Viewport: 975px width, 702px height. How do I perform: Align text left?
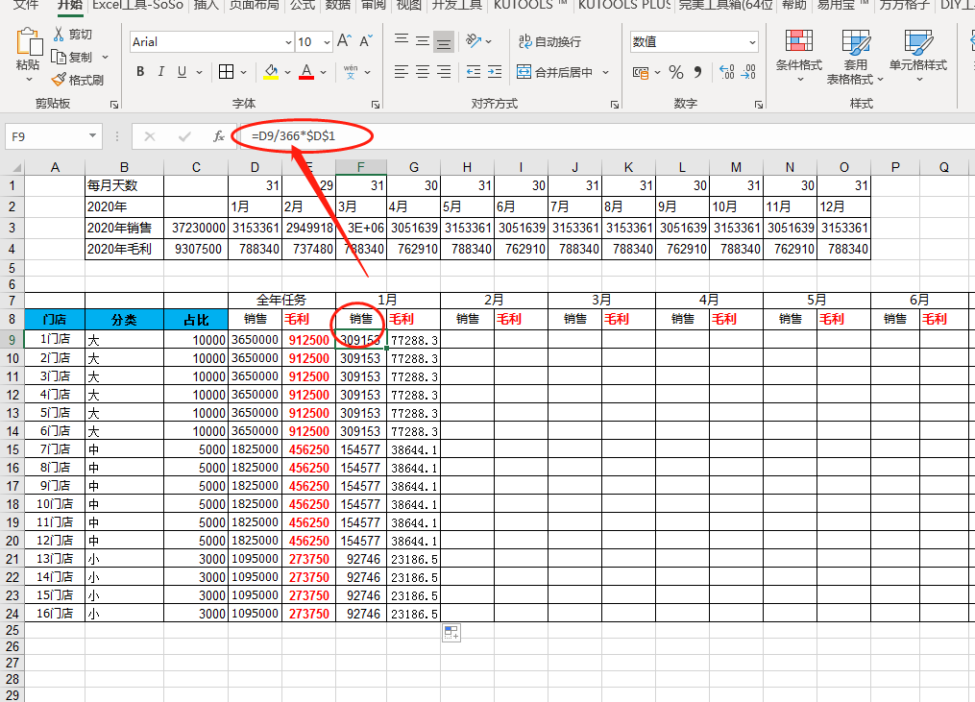(402, 72)
